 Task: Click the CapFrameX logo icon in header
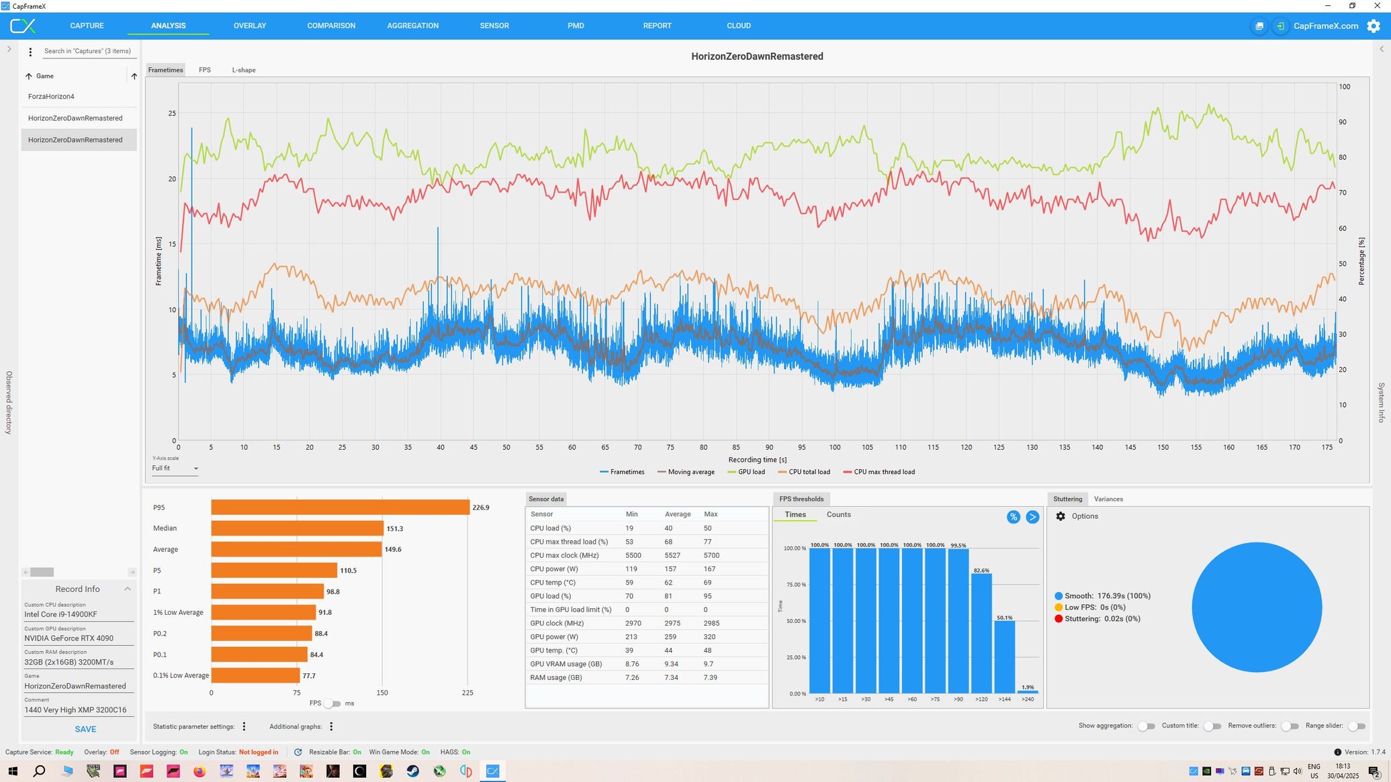[22, 26]
